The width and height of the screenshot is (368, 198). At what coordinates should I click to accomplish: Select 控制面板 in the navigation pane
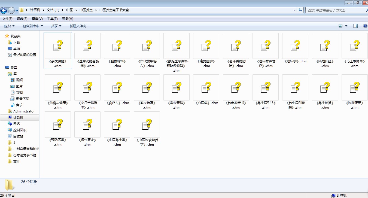[20, 130]
